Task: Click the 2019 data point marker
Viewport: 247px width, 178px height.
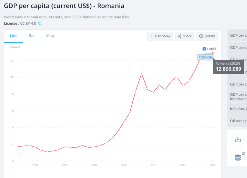Action: (x=207, y=53)
